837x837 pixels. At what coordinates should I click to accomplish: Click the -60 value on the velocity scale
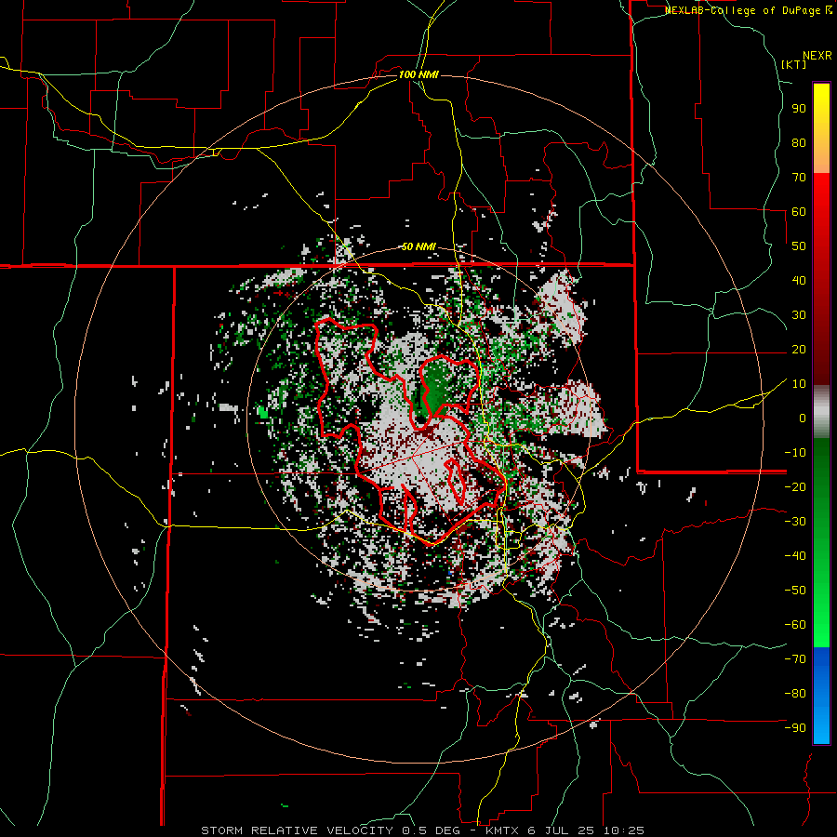click(x=795, y=625)
